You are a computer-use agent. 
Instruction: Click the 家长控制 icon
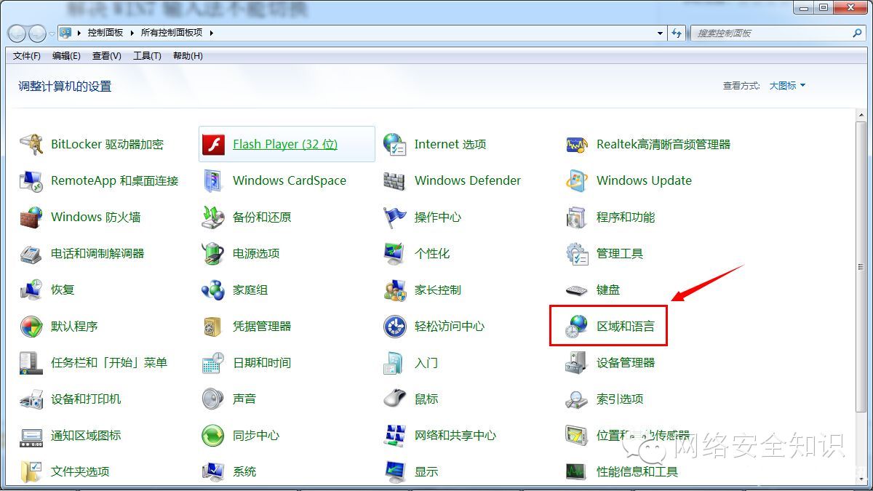pos(394,290)
